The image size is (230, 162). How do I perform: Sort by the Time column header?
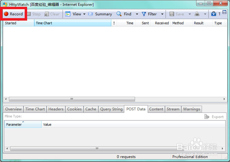tap(126, 23)
